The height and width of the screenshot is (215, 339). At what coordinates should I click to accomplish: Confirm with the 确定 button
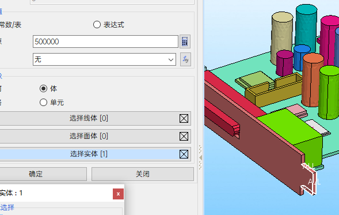36,174
